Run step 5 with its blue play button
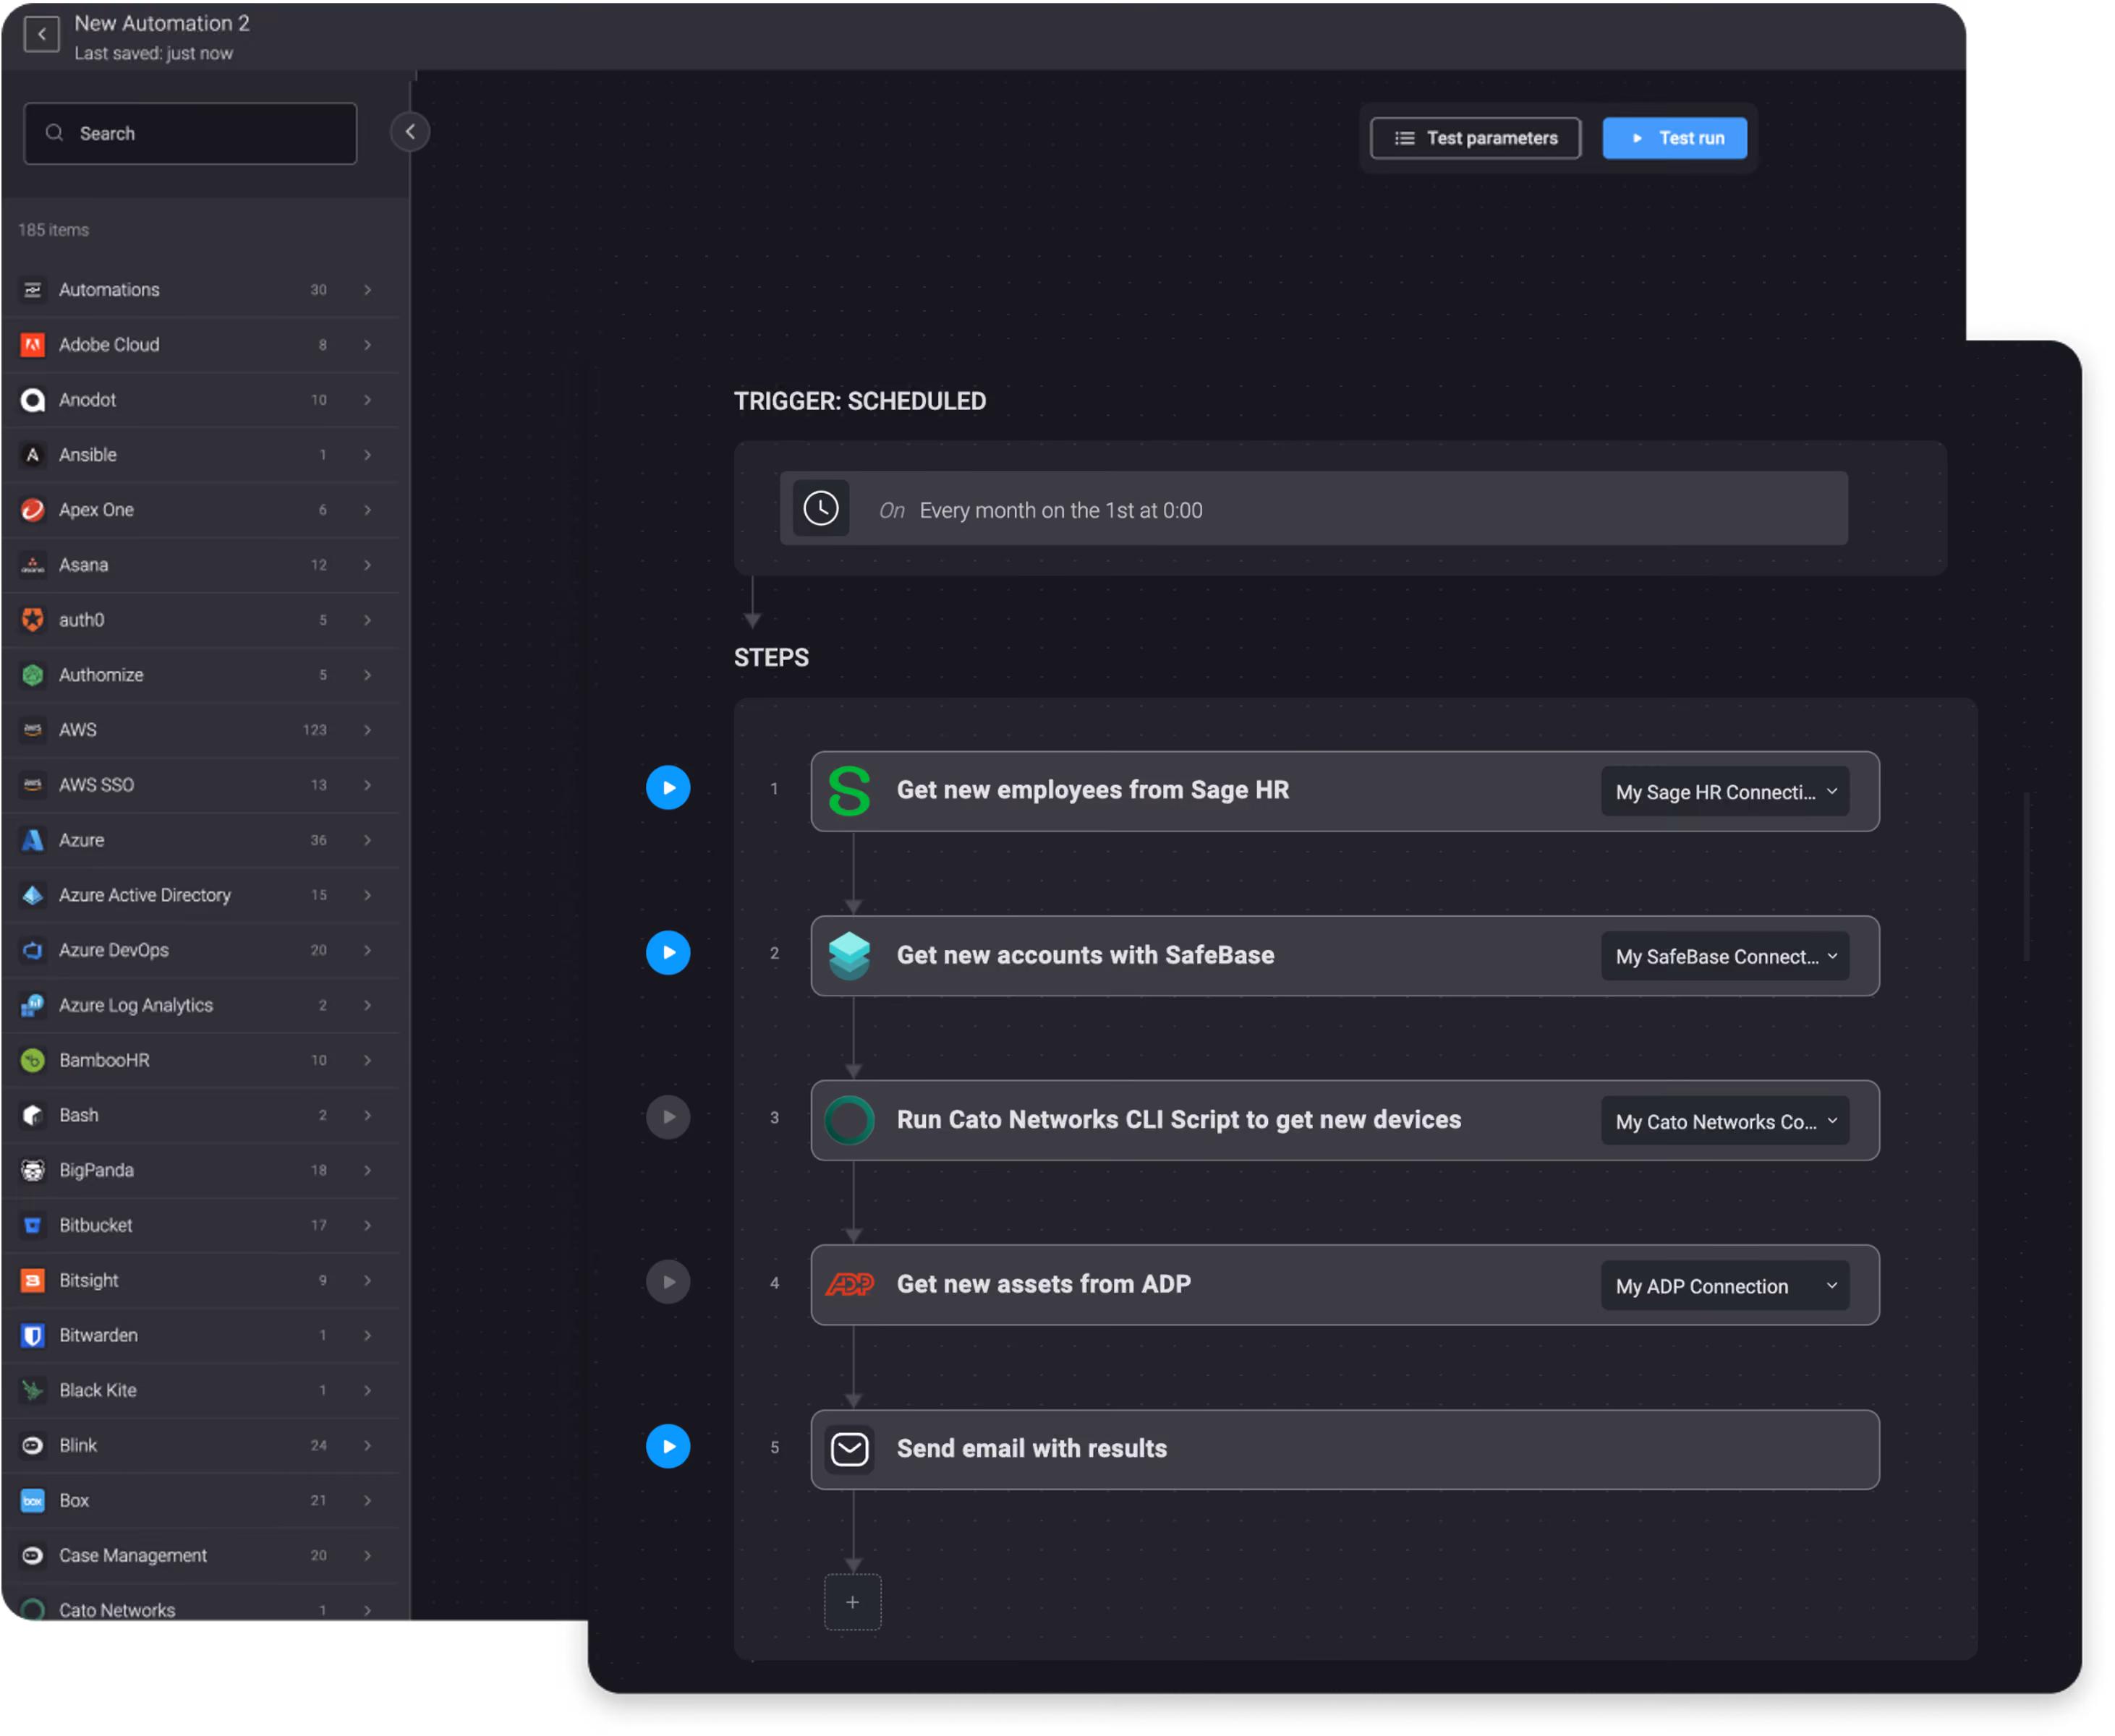 [668, 1447]
